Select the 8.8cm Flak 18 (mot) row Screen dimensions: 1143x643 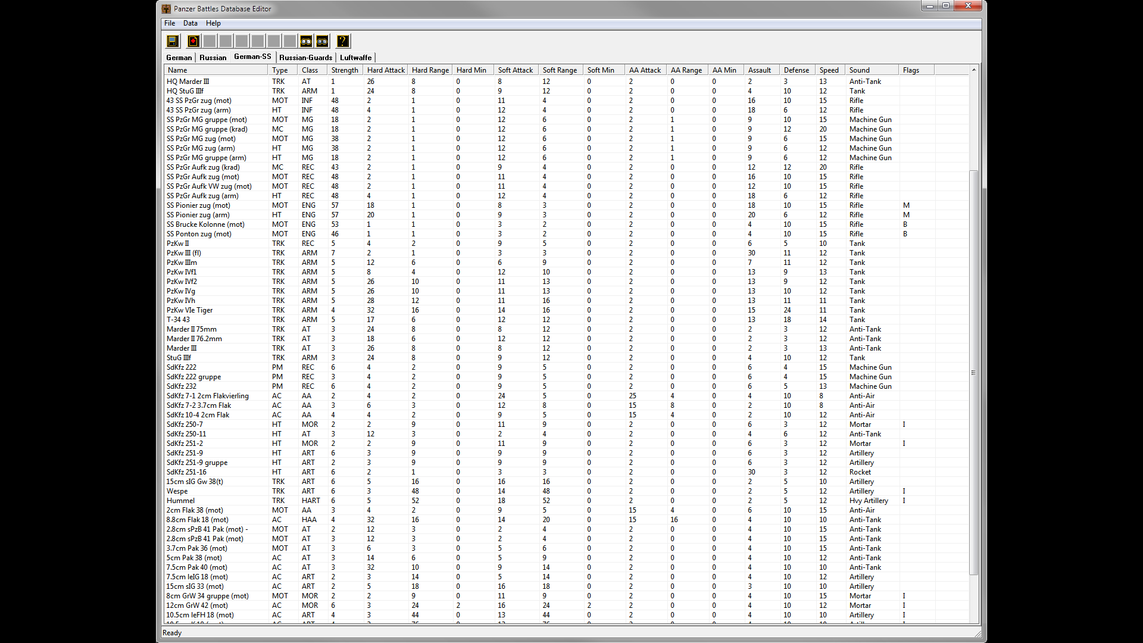click(x=567, y=520)
